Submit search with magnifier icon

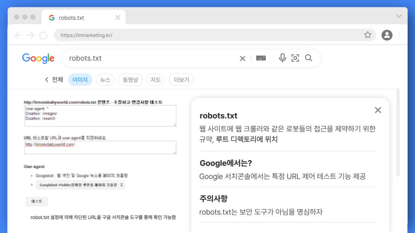[308, 58]
